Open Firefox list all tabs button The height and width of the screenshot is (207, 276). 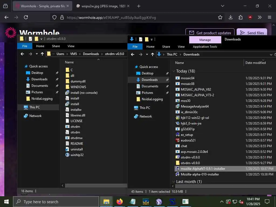222,6
